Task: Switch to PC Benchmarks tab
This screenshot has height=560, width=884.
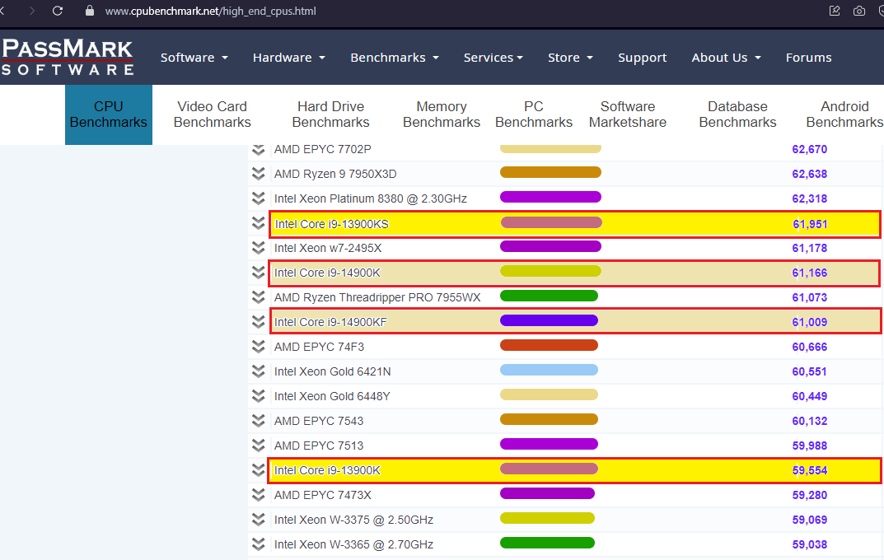Action: [533, 114]
